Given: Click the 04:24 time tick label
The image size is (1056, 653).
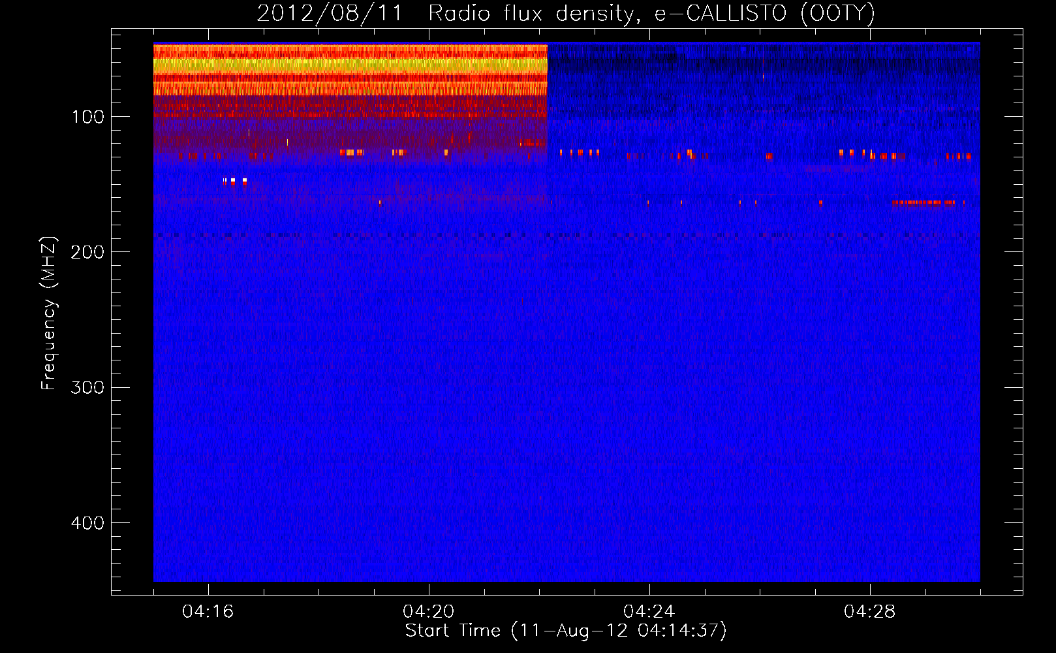Looking at the screenshot, I should coord(649,612).
